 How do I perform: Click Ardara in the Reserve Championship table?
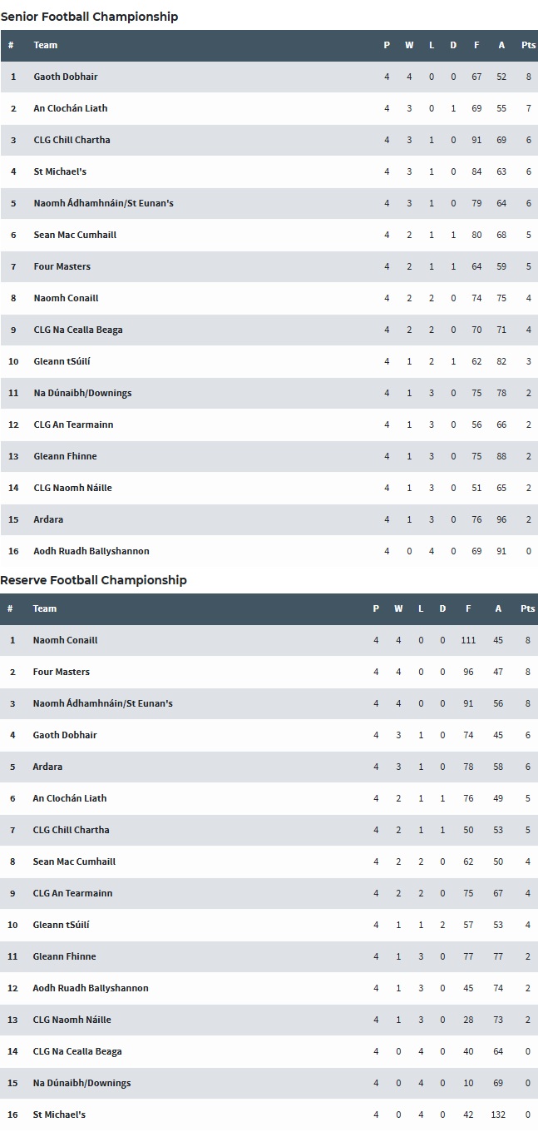[47, 767]
